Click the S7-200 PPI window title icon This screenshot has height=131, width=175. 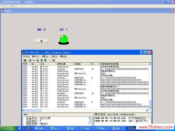(x=23, y=52)
